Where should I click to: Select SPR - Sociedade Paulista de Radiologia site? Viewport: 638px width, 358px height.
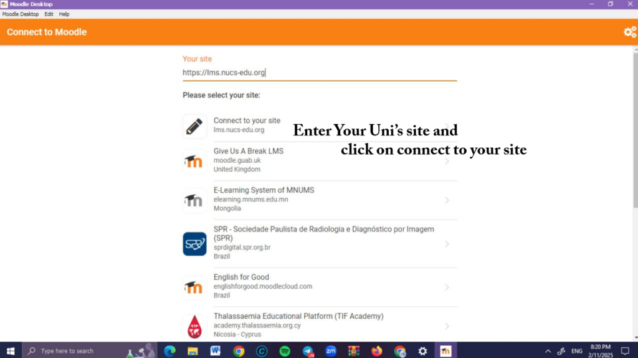click(320, 244)
